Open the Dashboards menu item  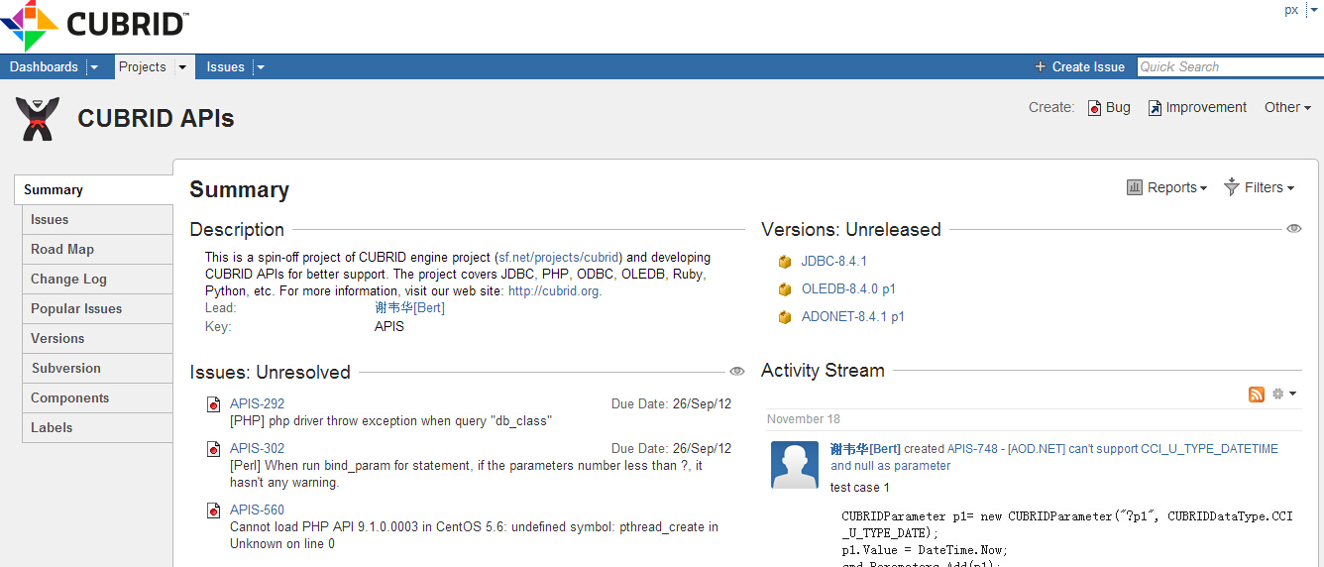click(44, 67)
